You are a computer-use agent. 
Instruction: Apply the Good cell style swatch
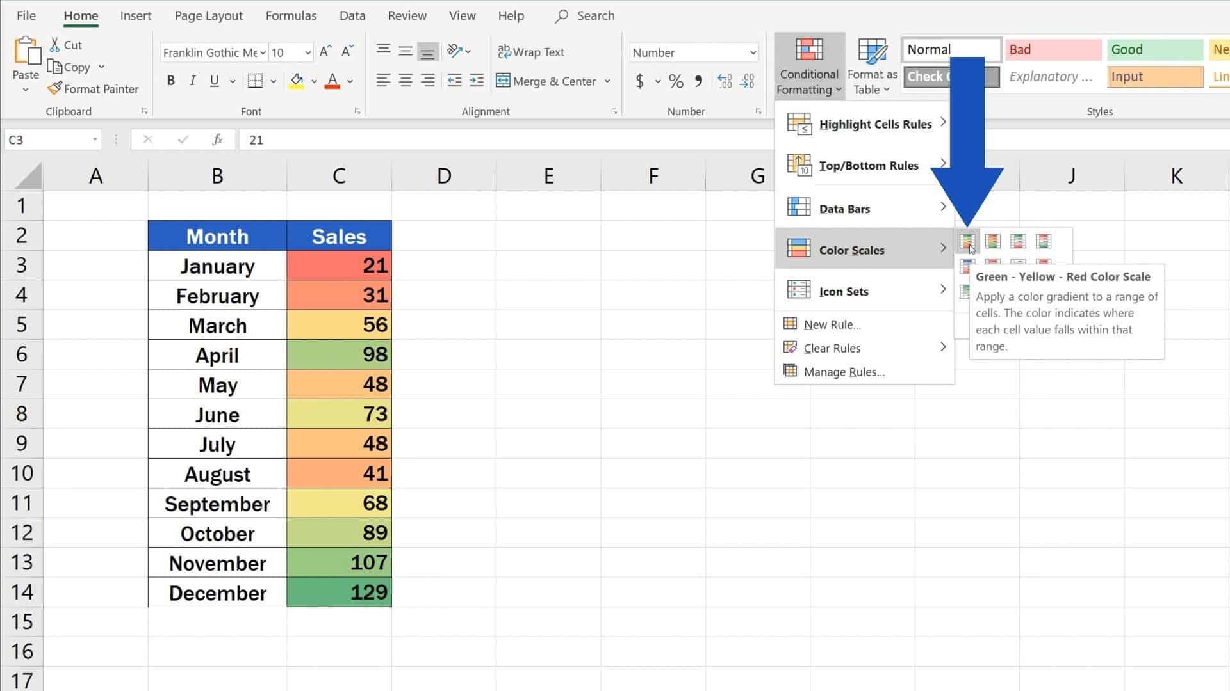coord(1154,49)
